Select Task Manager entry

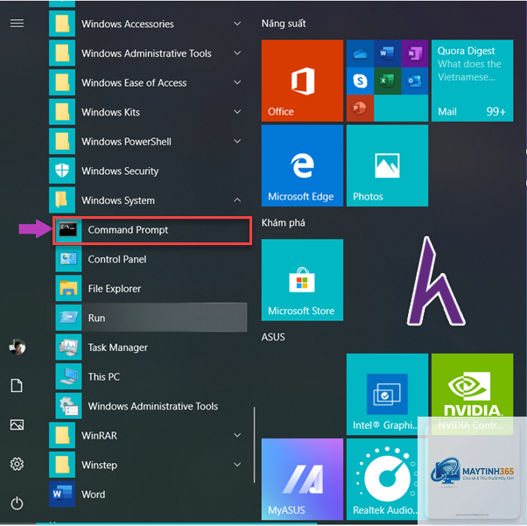pos(151,347)
